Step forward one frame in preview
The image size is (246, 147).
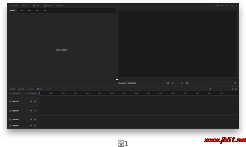182,83
